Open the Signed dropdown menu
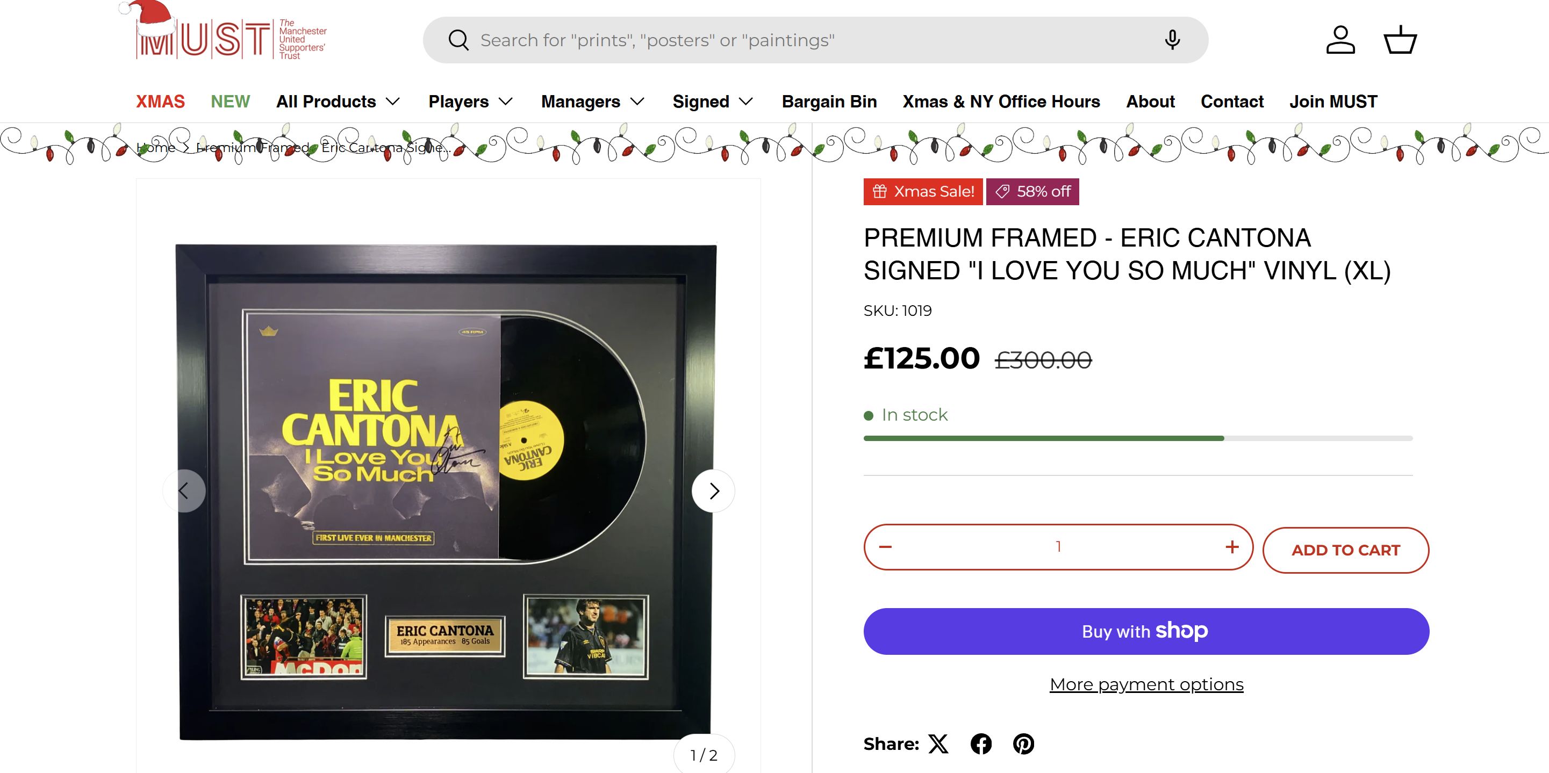Image resolution: width=1549 pixels, height=773 pixels. 713,102
